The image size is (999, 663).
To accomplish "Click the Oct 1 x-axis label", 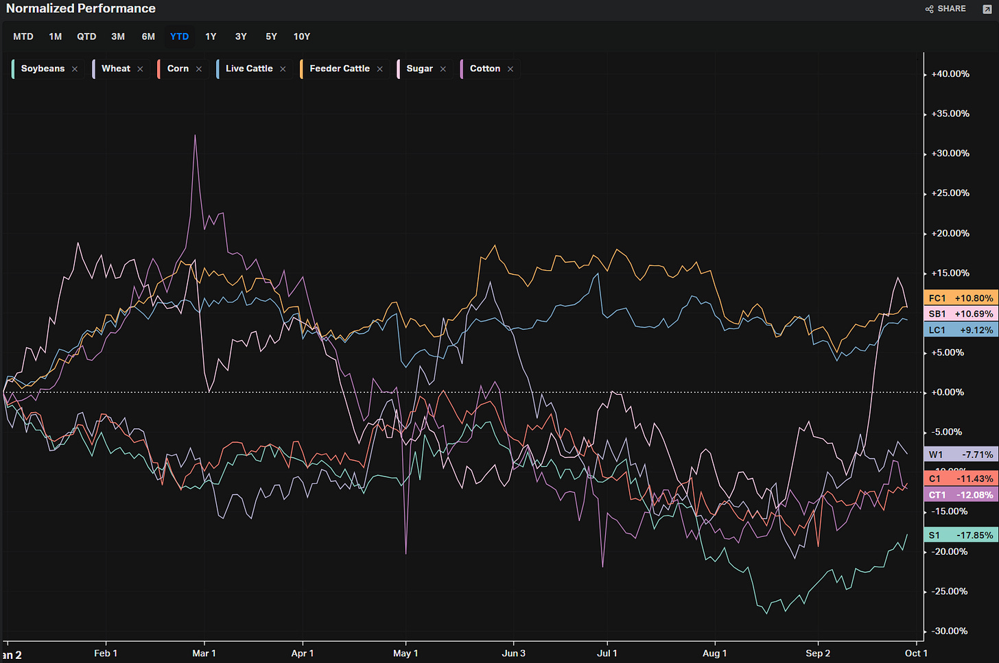I will (916, 653).
